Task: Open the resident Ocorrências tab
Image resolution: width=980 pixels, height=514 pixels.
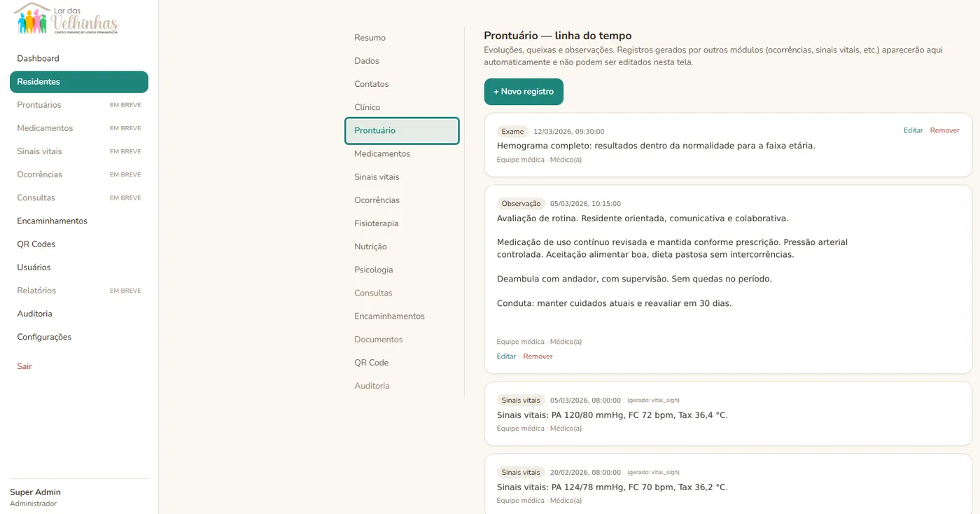Action: (402, 200)
